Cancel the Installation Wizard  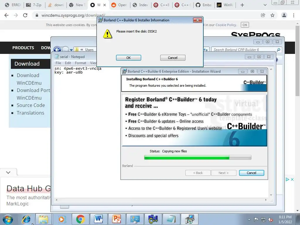(x=251, y=173)
